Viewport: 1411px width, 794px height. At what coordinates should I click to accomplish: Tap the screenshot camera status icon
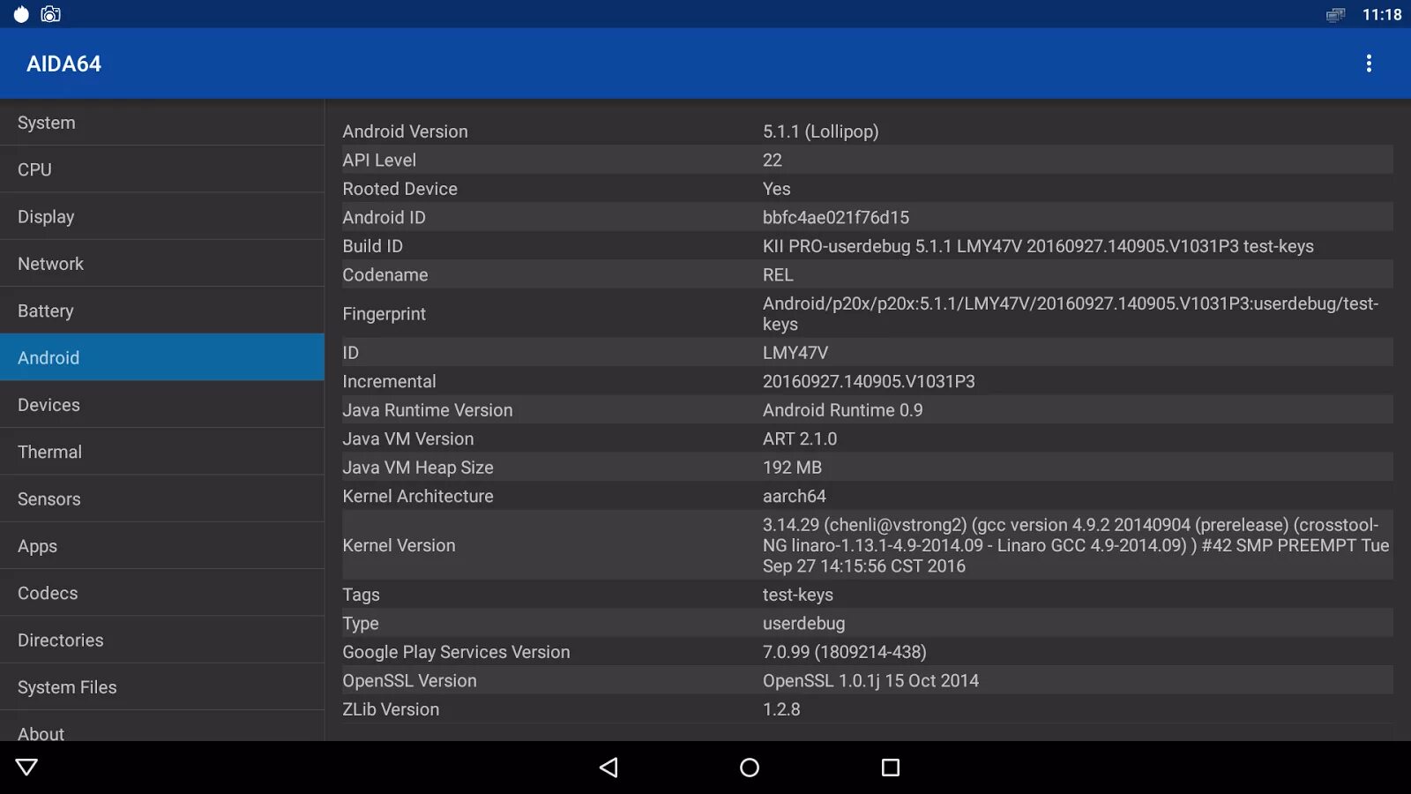51,14
